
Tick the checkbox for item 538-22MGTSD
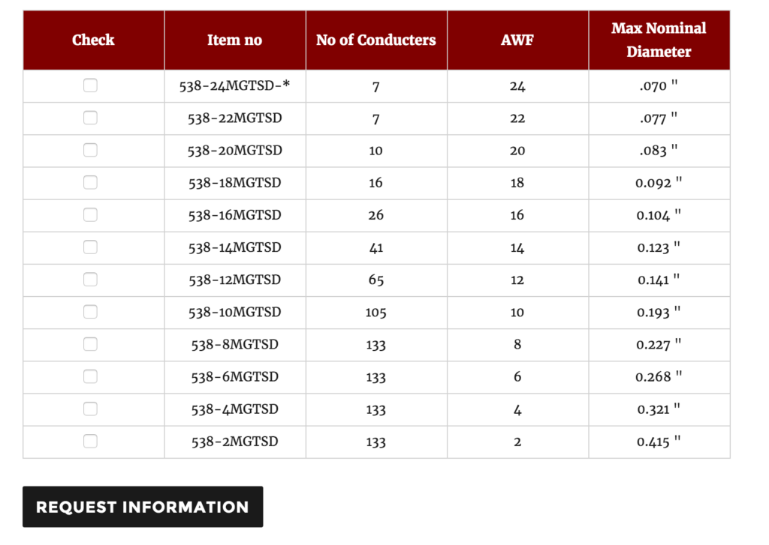90,118
